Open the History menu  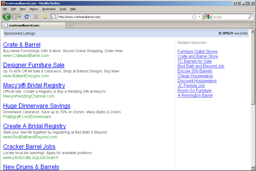click(34, 9)
